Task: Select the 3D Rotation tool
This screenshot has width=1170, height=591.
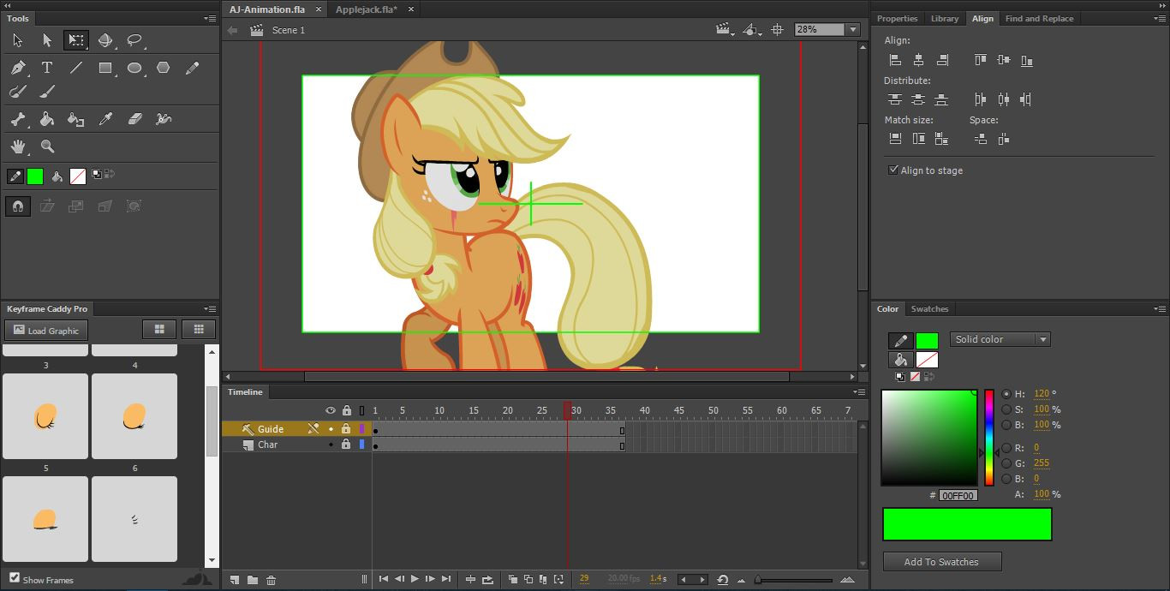Action: tap(105, 40)
